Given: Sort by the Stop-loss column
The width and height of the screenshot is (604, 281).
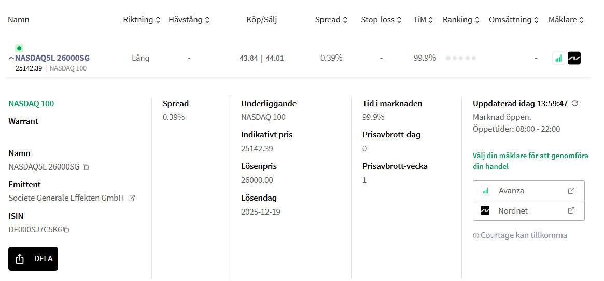Looking at the screenshot, I should click(381, 20).
